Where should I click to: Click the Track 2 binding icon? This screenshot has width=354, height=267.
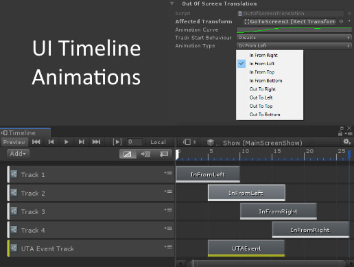pyautogui.click(x=14, y=193)
